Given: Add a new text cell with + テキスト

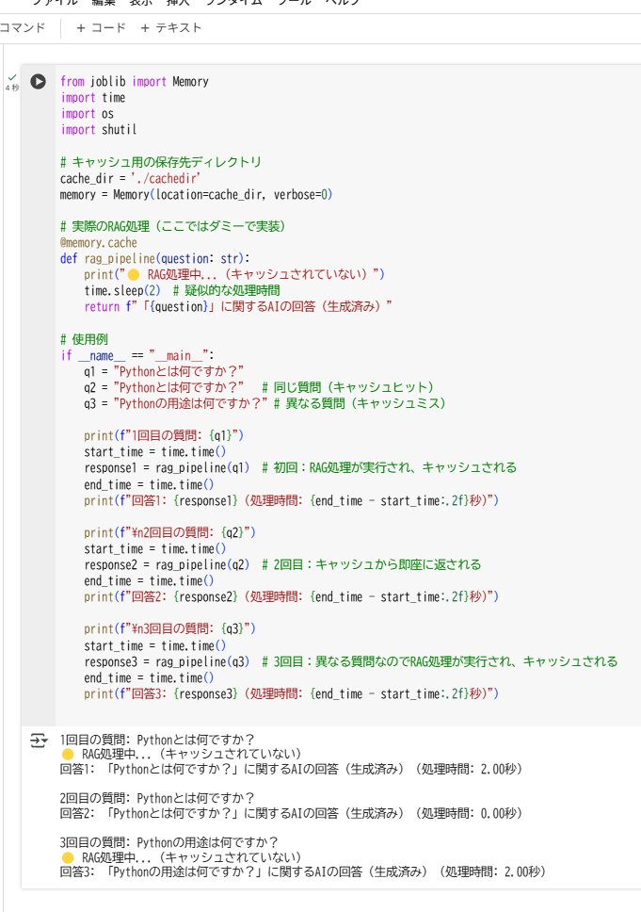Looking at the screenshot, I should click(171, 28).
